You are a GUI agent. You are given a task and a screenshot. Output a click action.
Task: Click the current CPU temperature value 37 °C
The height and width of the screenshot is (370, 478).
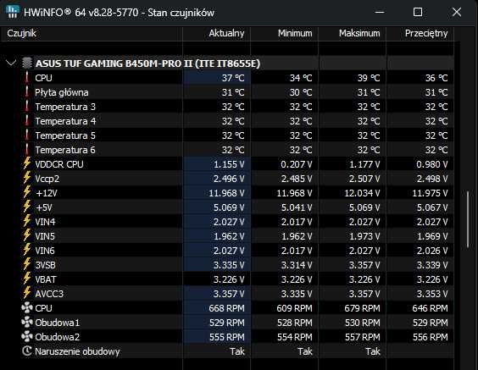tap(233, 78)
